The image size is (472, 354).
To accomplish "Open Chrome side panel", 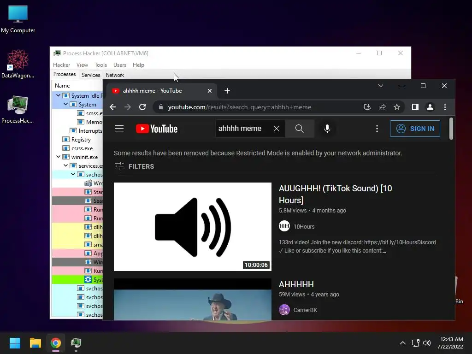I will coord(415,107).
